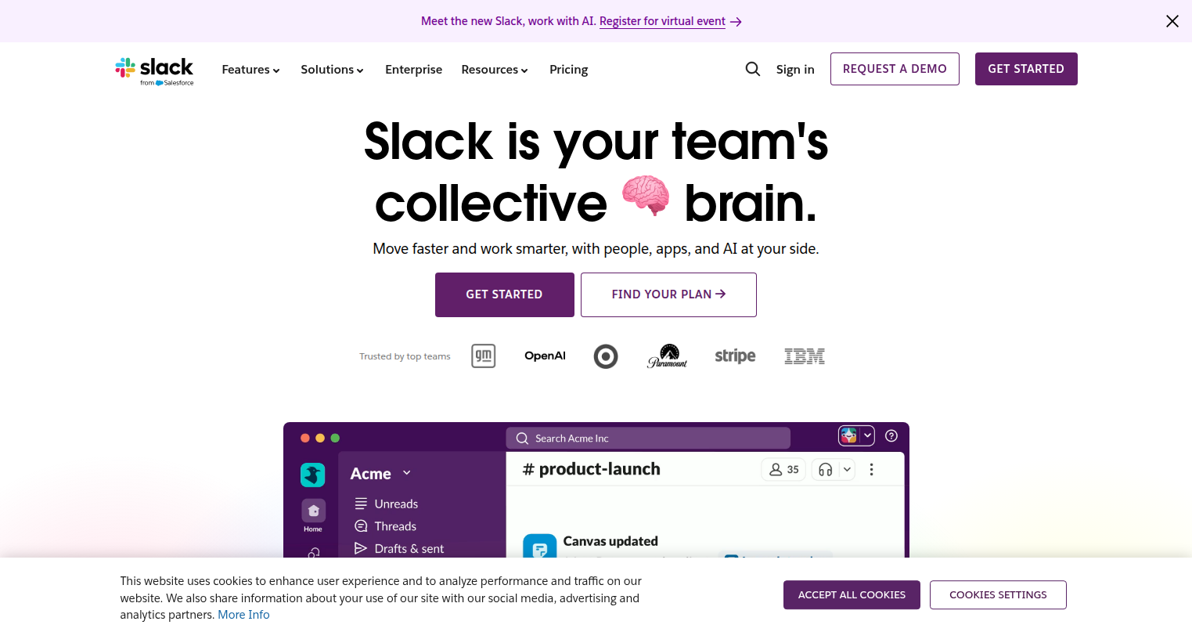Image resolution: width=1192 pixels, height=632 pixels.
Task: Open the three-dot menu in the channel header
Action: click(871, 468)
